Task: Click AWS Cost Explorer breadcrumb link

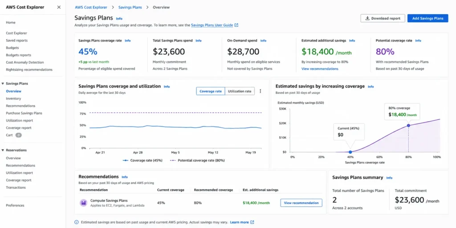Action: 91,7
